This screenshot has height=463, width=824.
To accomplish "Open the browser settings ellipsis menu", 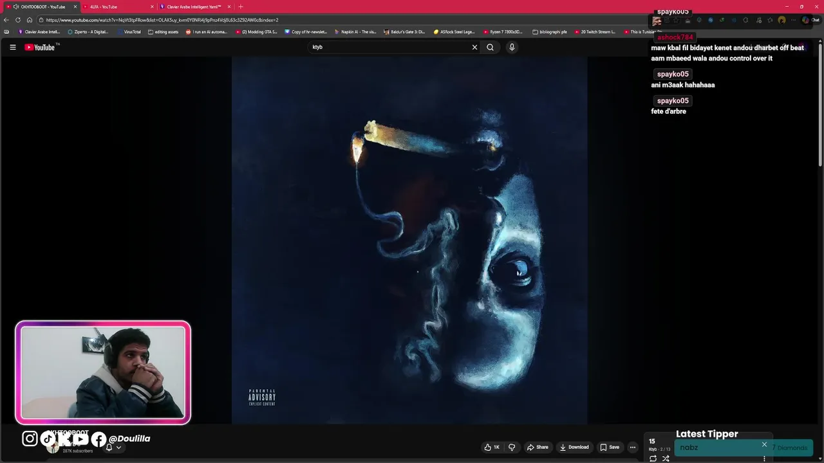I will [x=794, y=20].
